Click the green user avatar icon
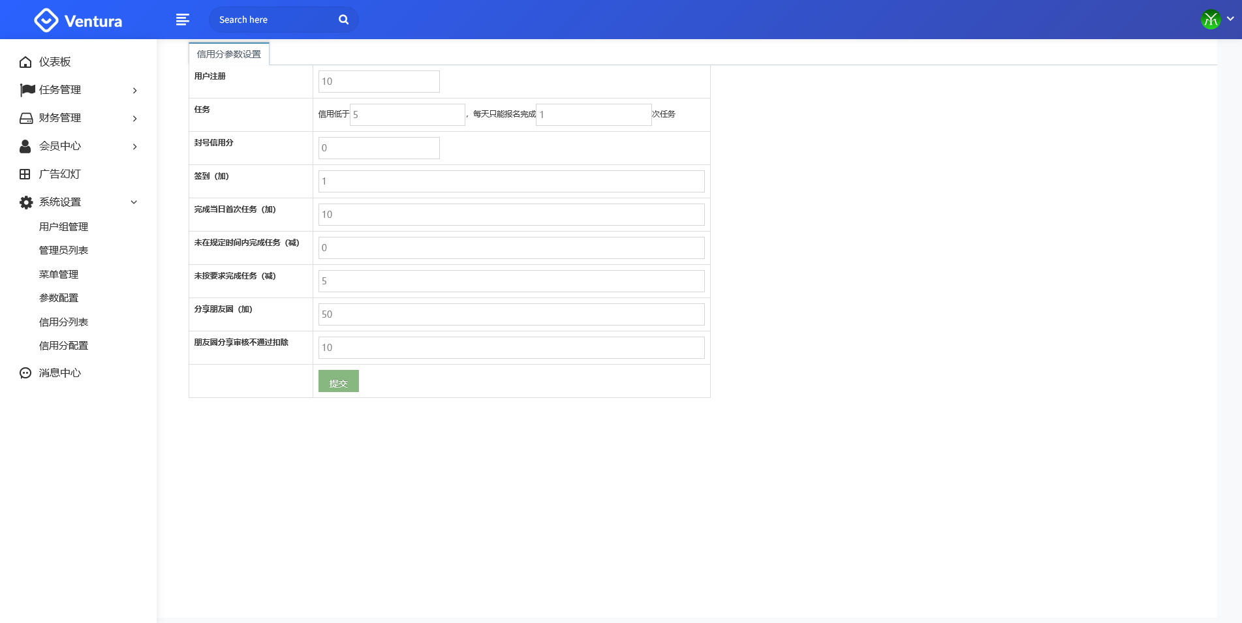The width and height of the screenshot is (1242, 623). click(x=1211, y=20)
